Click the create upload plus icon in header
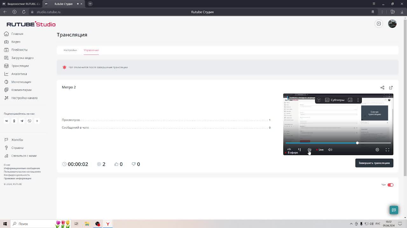Screen dimensions: 407x228 (x=379, y=24)
